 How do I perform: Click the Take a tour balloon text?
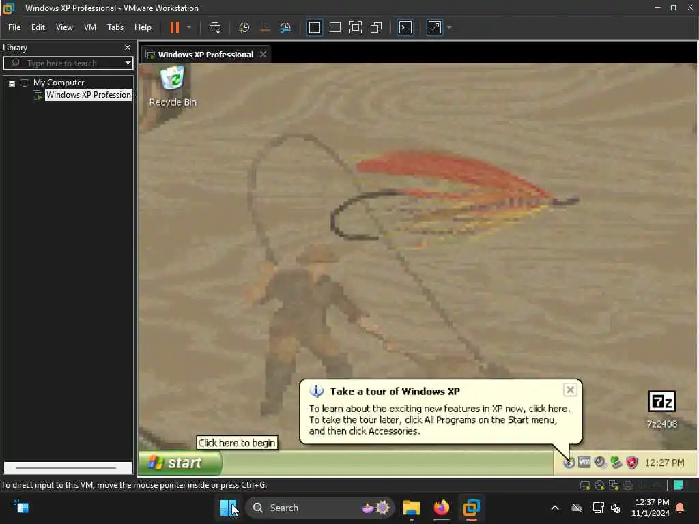point(439,420)
